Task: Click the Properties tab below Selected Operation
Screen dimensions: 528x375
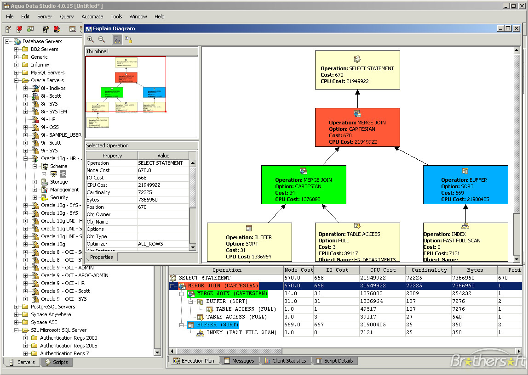Action: tap(101, 257)
